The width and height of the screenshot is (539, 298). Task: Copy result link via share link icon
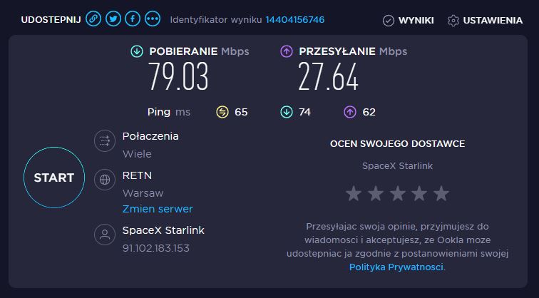(x=93, y=19)
